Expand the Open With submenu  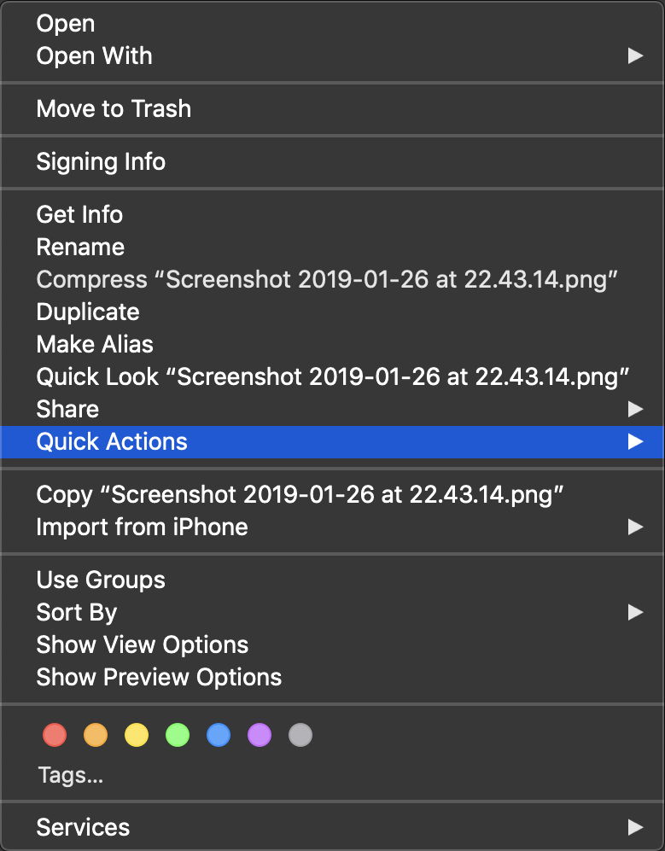click(x=94, y=56)
